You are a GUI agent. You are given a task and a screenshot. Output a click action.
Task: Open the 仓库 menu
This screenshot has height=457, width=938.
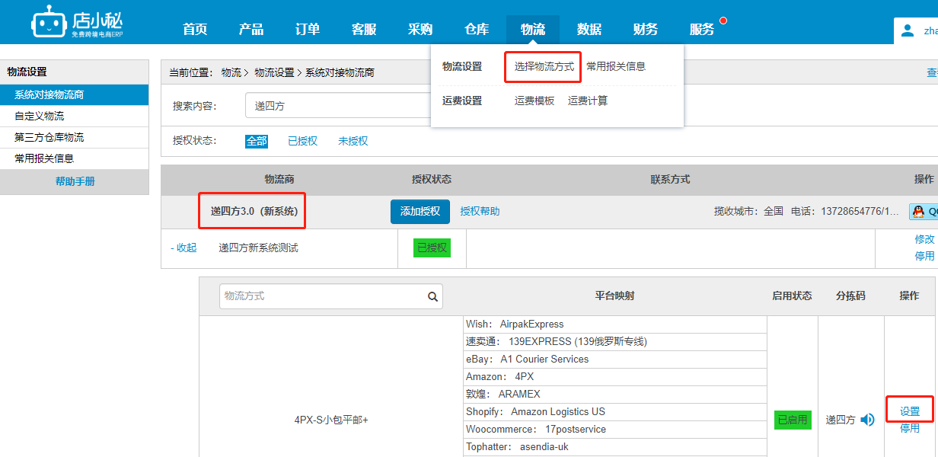click(x=477, y=30)
